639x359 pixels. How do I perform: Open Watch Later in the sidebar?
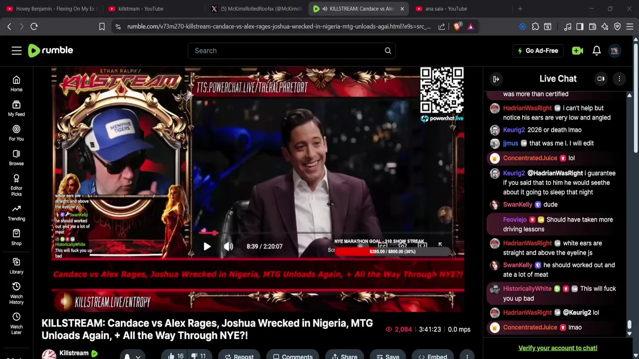click(16, 324)
